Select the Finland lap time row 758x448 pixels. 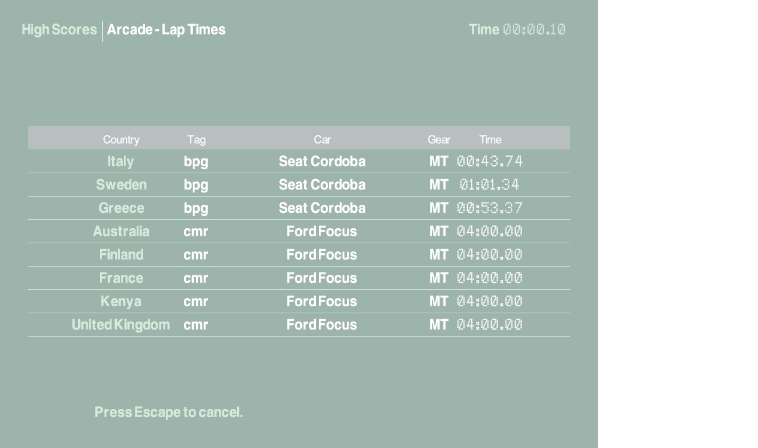pyautogui.click(x=121, y=255)
